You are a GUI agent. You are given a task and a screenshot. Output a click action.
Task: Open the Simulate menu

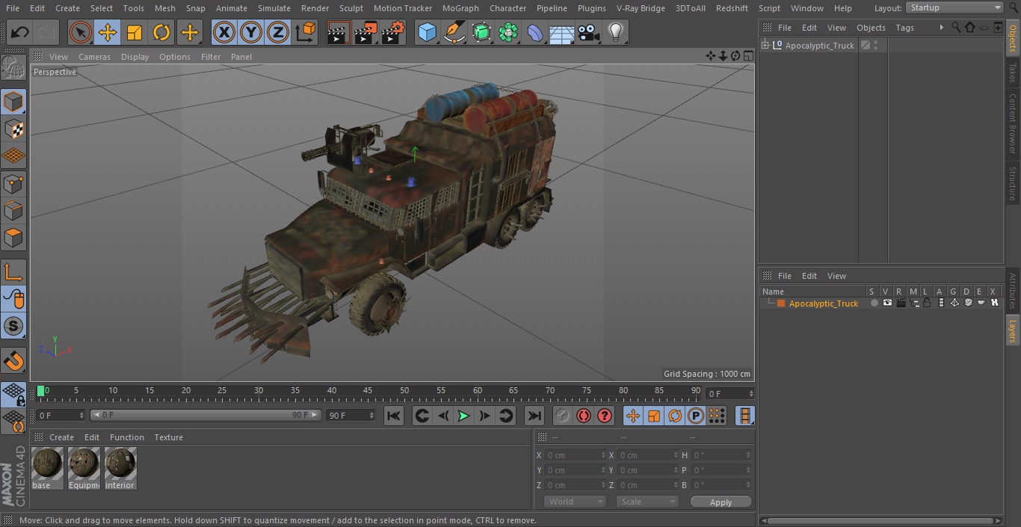coord(274,8)
